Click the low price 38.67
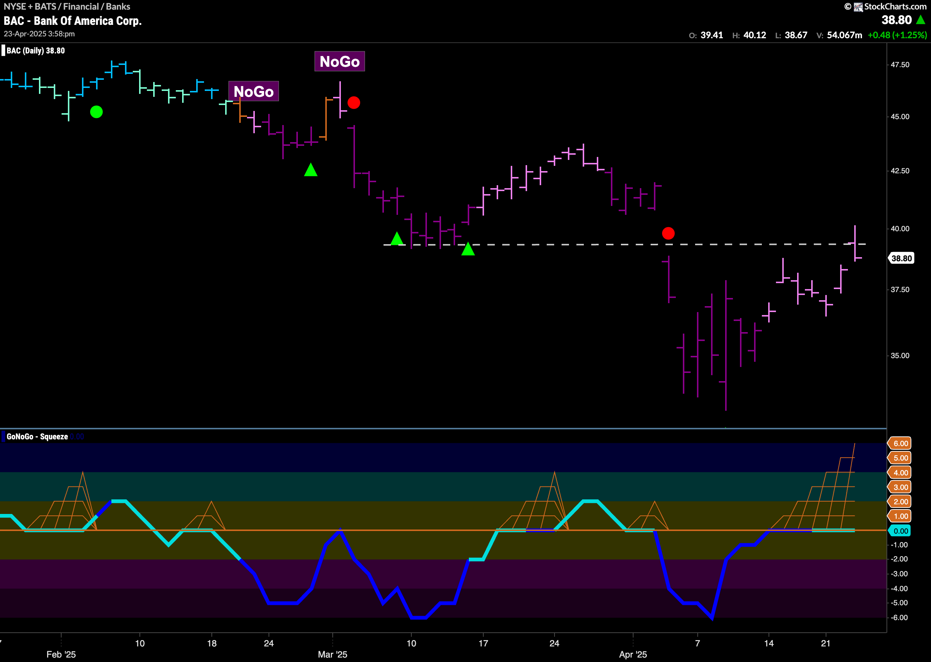The width and height of the screenshot is (931, 662). (796, 35)
